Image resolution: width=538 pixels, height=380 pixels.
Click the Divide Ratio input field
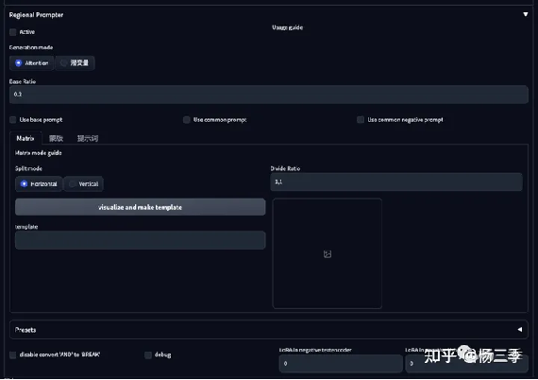pyautogui.click(x=396, y=182)
